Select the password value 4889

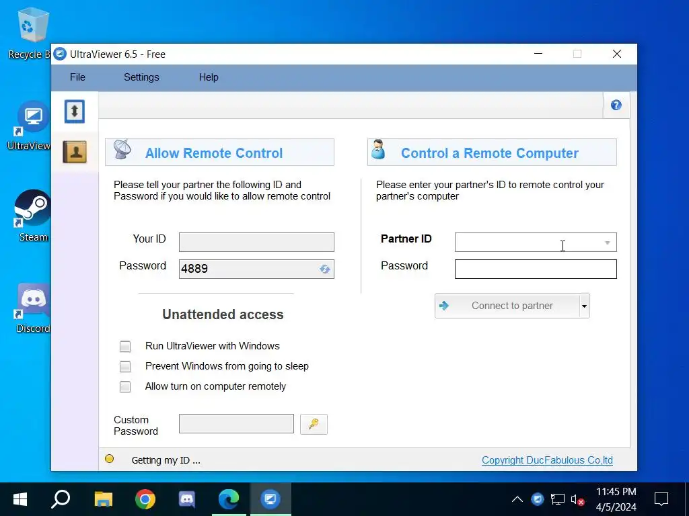point(194,269)
